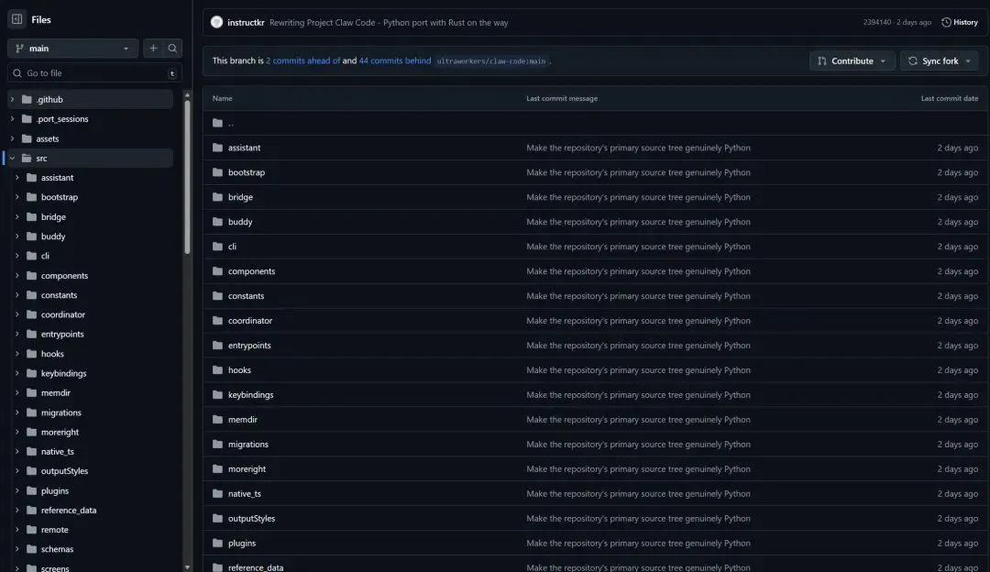990x572 pixels.
Task: Click the folder icon of the cli row
Action: click(218, 247)
